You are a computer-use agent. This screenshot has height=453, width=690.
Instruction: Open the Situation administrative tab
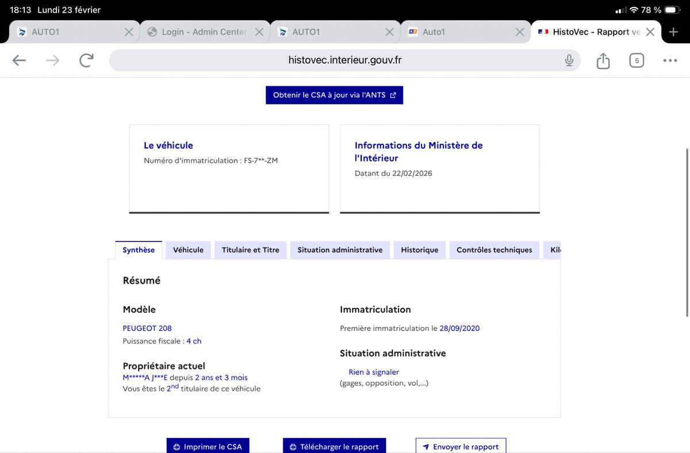pyautogui.click(x=340, y=250)
